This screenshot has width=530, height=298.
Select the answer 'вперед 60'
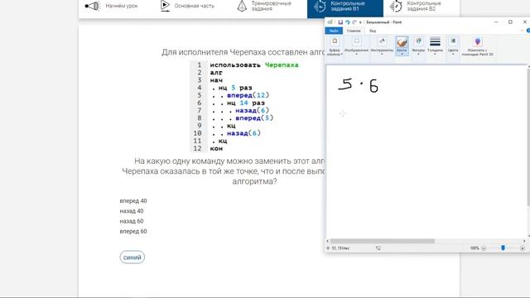tap(133, 231)
